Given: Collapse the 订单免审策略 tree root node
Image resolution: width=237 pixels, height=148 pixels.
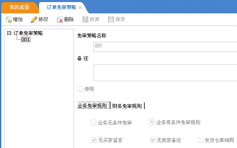Looking at the screenshot, I should click(9, 33).
